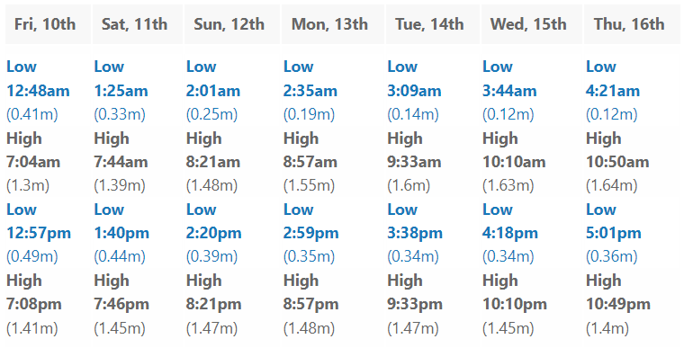Select the Fri, 10th column header

tap(48, 24)
